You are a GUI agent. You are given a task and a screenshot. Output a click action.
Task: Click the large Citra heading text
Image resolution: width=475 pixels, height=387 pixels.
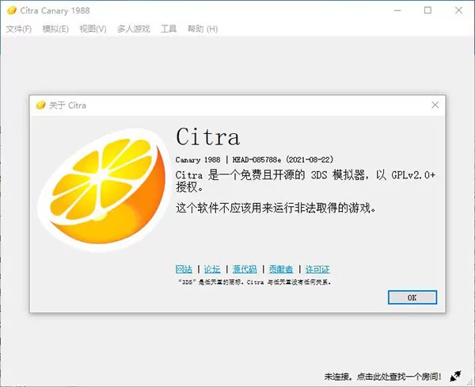(208, 137)
